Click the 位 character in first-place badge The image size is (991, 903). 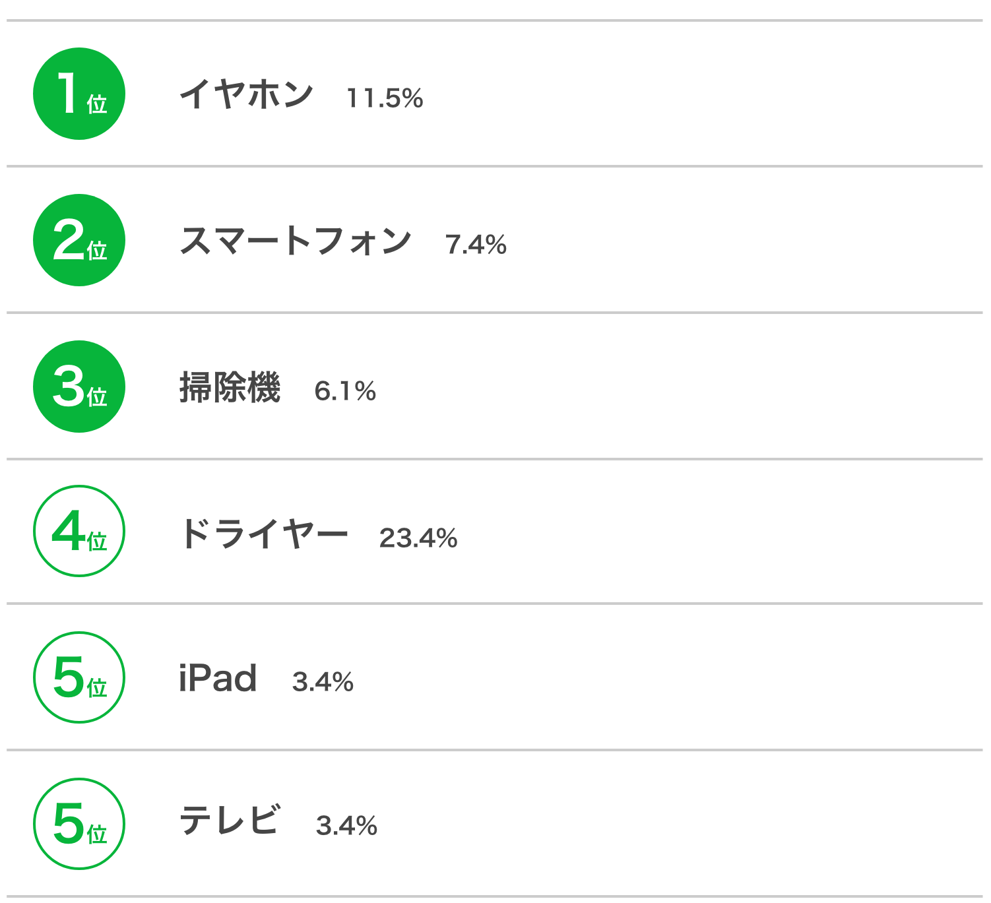[97, 104]
